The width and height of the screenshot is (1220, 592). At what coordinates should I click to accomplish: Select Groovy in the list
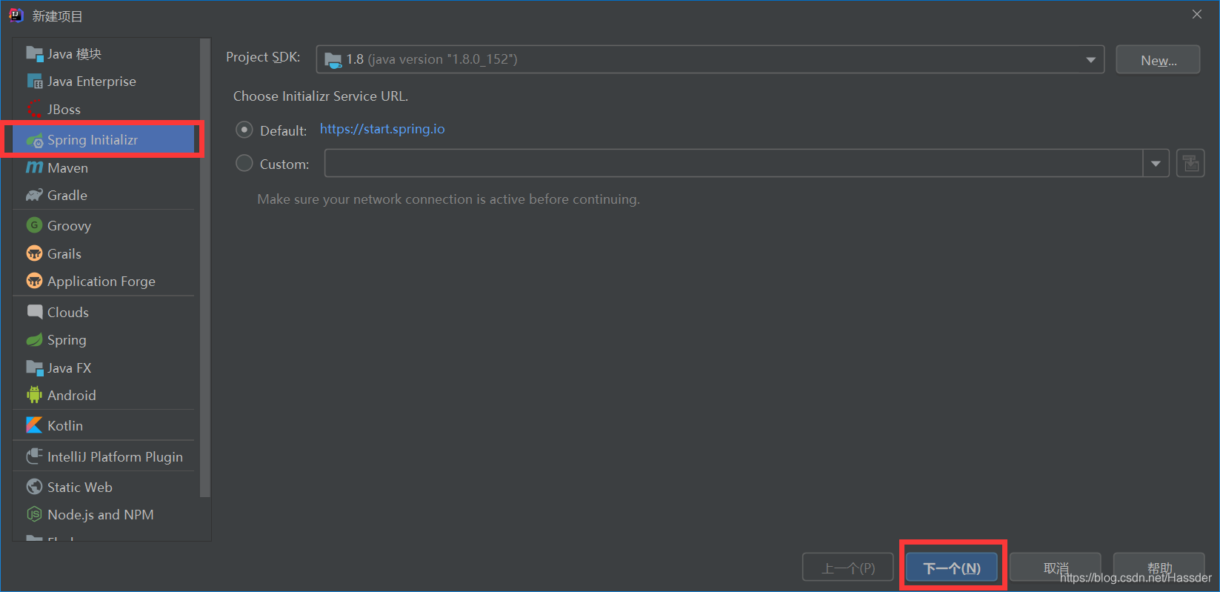[x=104, y=225]
